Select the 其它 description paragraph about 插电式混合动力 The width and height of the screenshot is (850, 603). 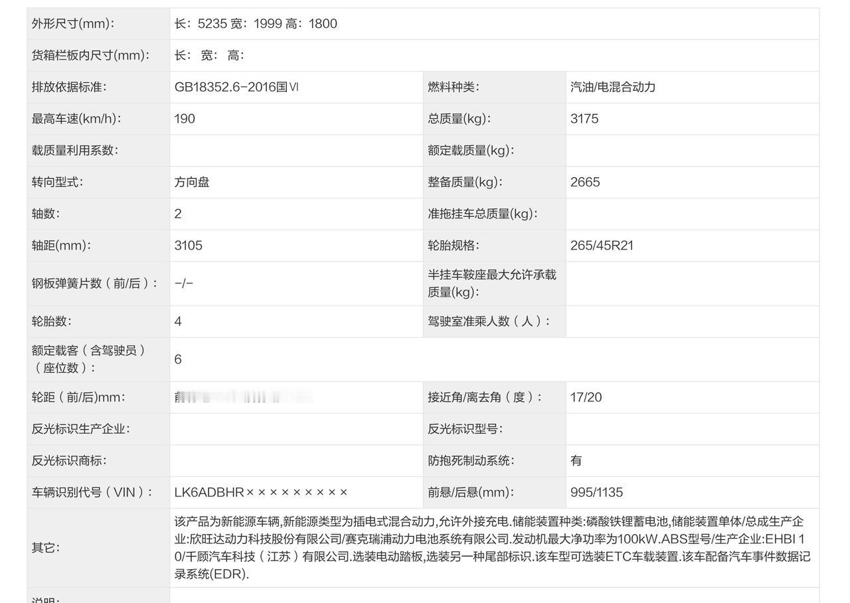493,548
